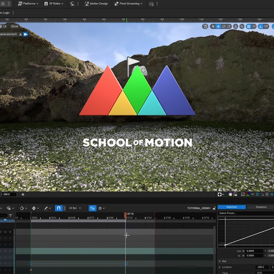The height and width of the screenshot is (274, 274).
Task: Open the sequencer actions gear-arrow dropdown
Action: (x=10, y=208)
